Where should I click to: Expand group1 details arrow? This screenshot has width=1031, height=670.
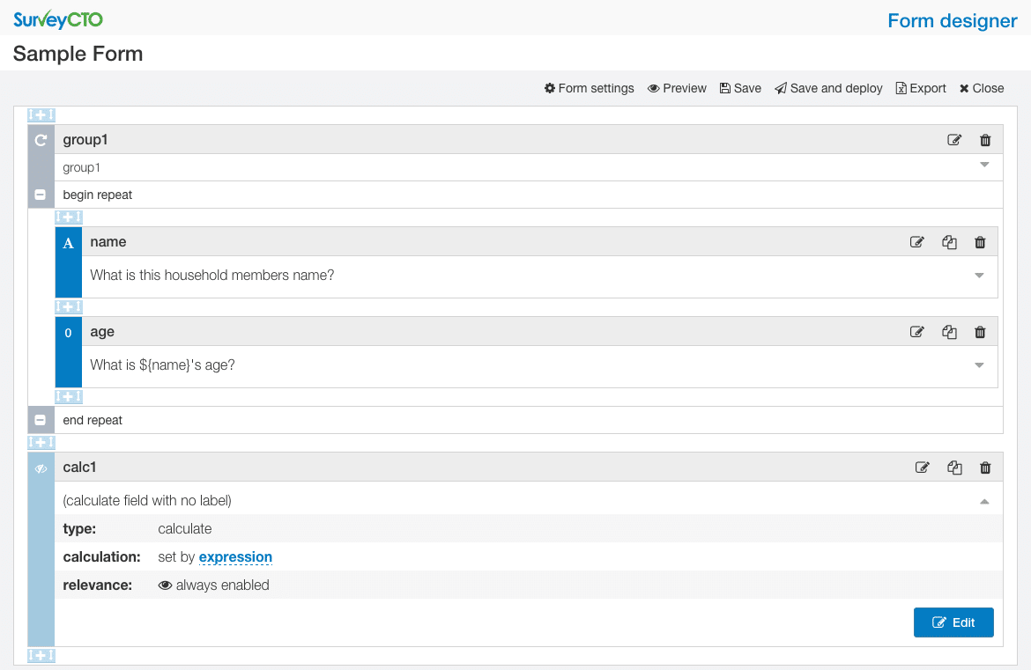984,165
